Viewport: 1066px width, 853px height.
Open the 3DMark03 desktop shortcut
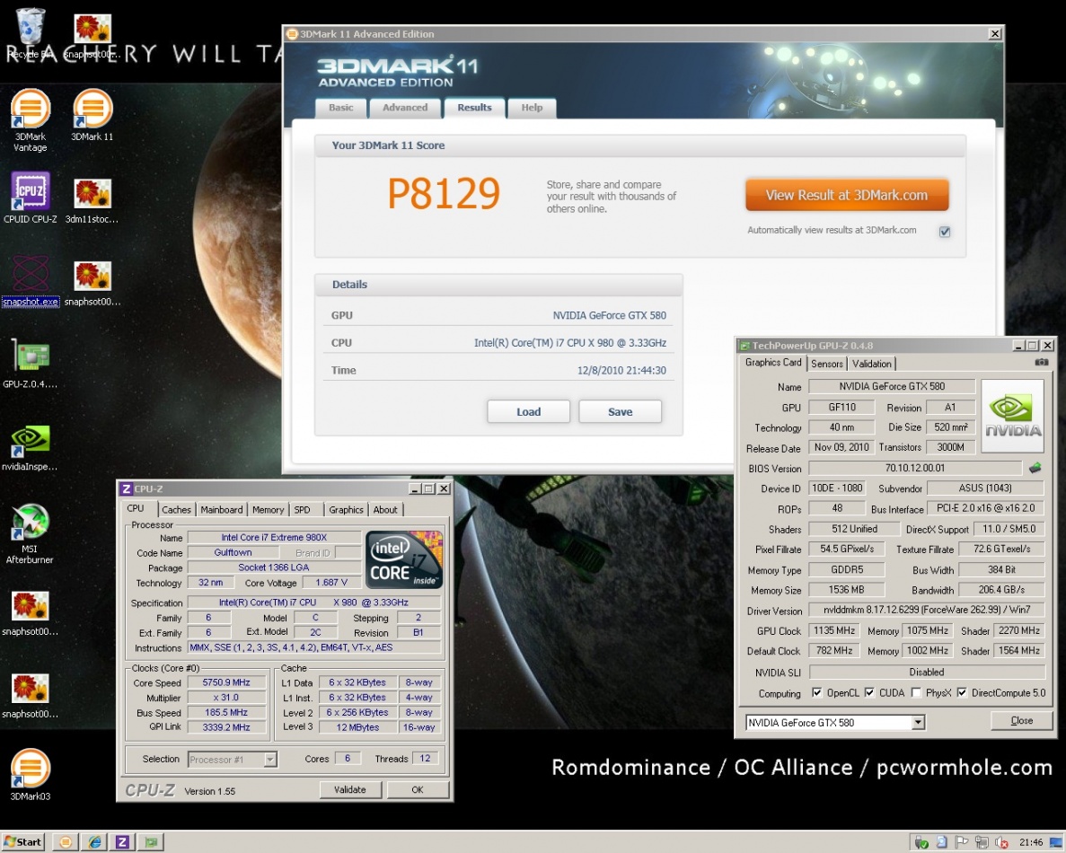pyautogui.click(x=30, y=770)
